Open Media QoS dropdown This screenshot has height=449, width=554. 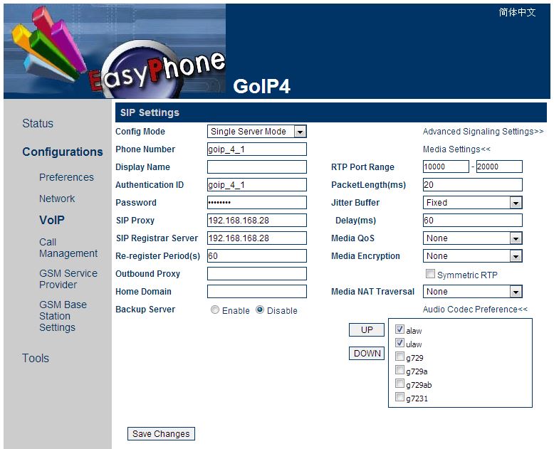point(472,238)
